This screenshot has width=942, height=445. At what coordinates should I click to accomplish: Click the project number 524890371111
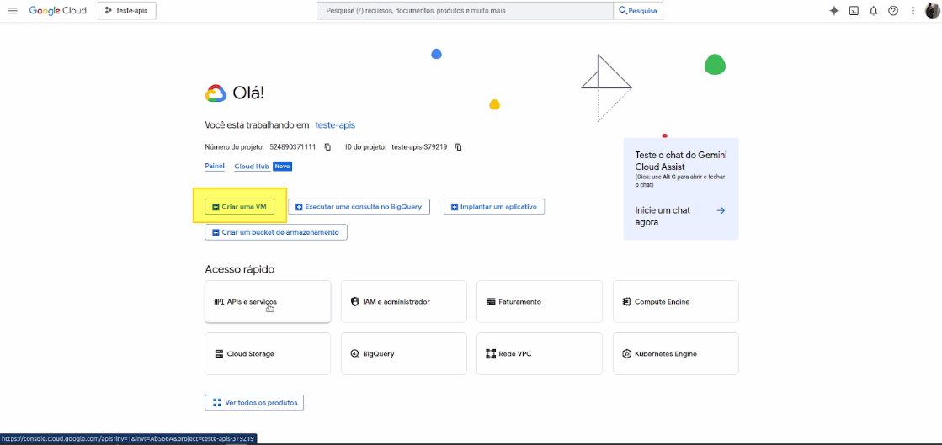[x=293, y=147]
